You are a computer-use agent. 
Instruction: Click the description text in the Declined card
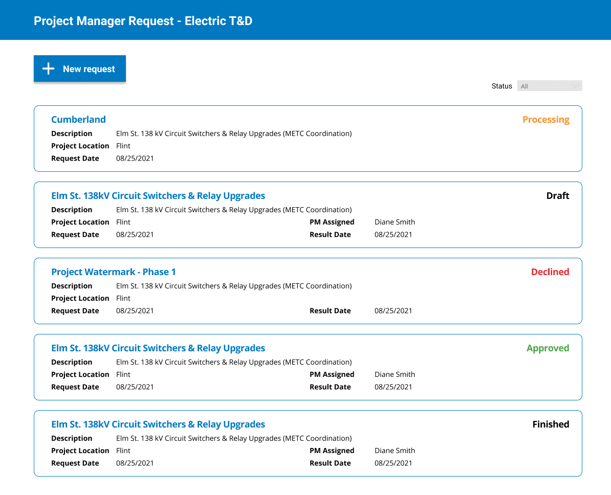[234, 286]
